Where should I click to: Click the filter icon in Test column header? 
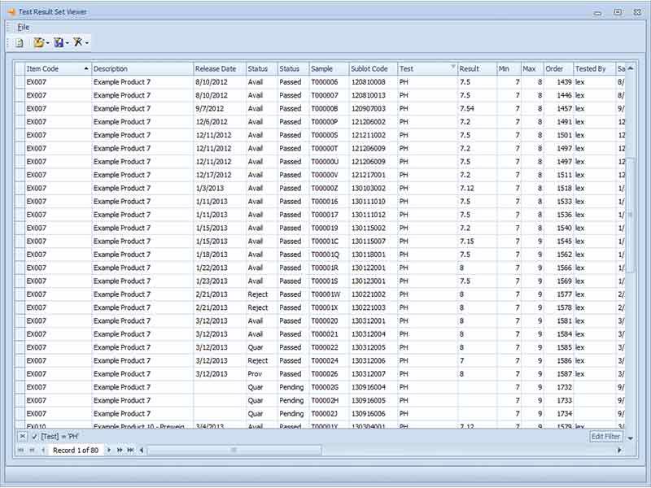click(453, 67)
